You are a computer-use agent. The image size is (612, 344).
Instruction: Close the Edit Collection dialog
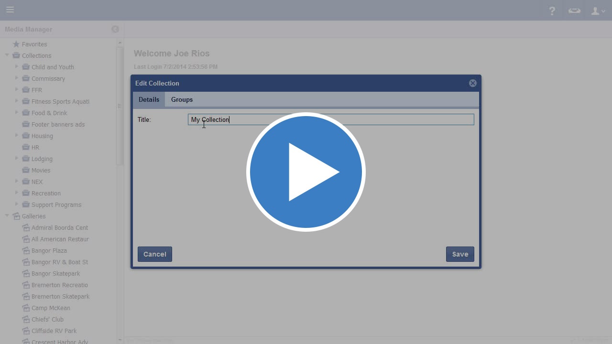[x=473, y=83]
